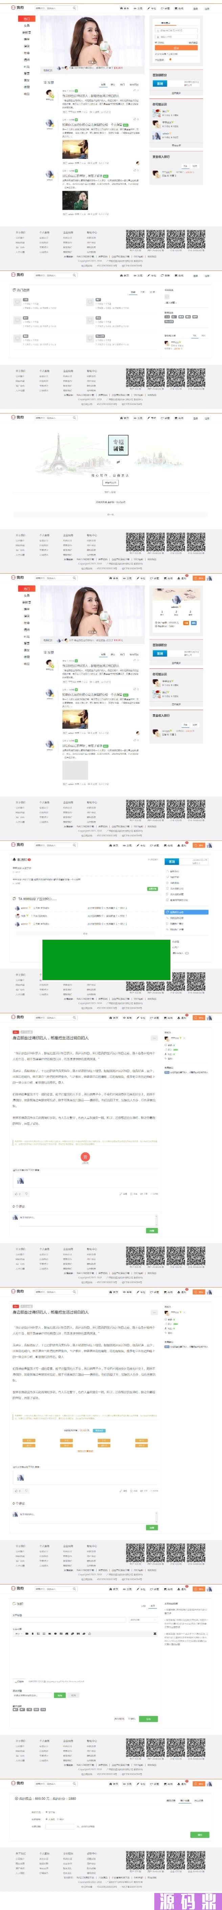This screenshot has height=1910, width=222.
Task: Click the first QR code in the topmost footer
Action: (135, 240)
